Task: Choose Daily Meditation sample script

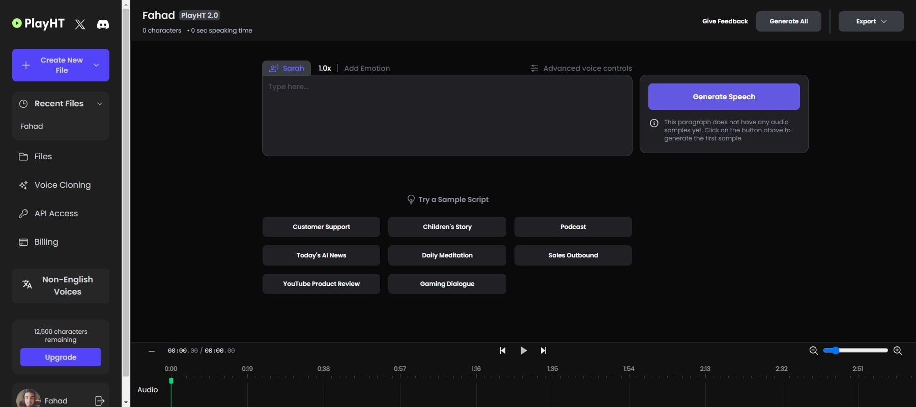Action: [x=447, y=255]
